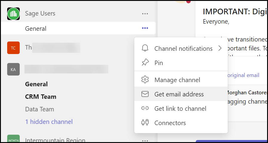
Task: Open the Intermountain Region team avatar
Action: click(x=13, y=139)
